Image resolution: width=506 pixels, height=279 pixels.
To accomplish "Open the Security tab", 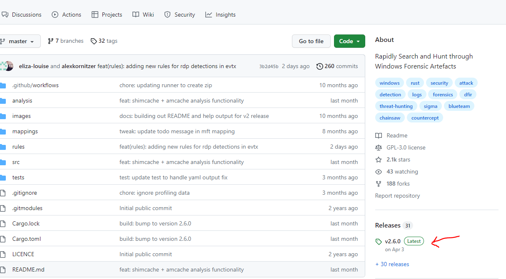I will [x=179, y=15].
